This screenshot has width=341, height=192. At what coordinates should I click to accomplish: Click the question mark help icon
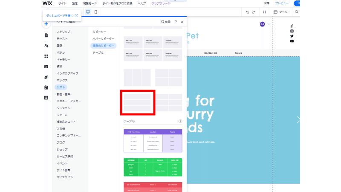pyautogui.click(x=176, y=22)
